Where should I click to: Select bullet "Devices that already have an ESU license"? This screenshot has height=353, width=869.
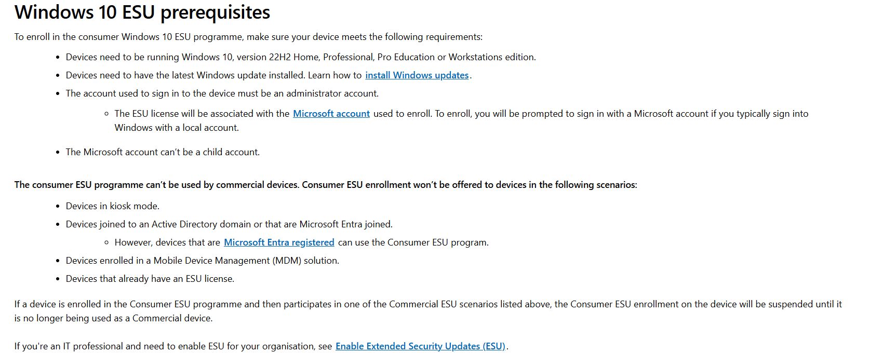click(150, 279)
